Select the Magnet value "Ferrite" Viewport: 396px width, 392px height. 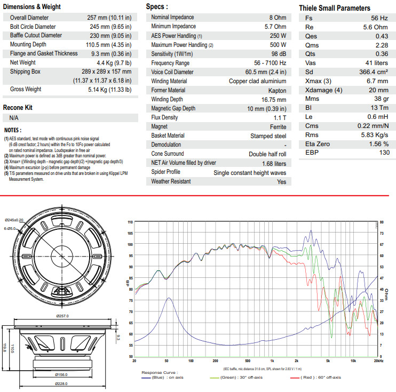tap(278, 127)
